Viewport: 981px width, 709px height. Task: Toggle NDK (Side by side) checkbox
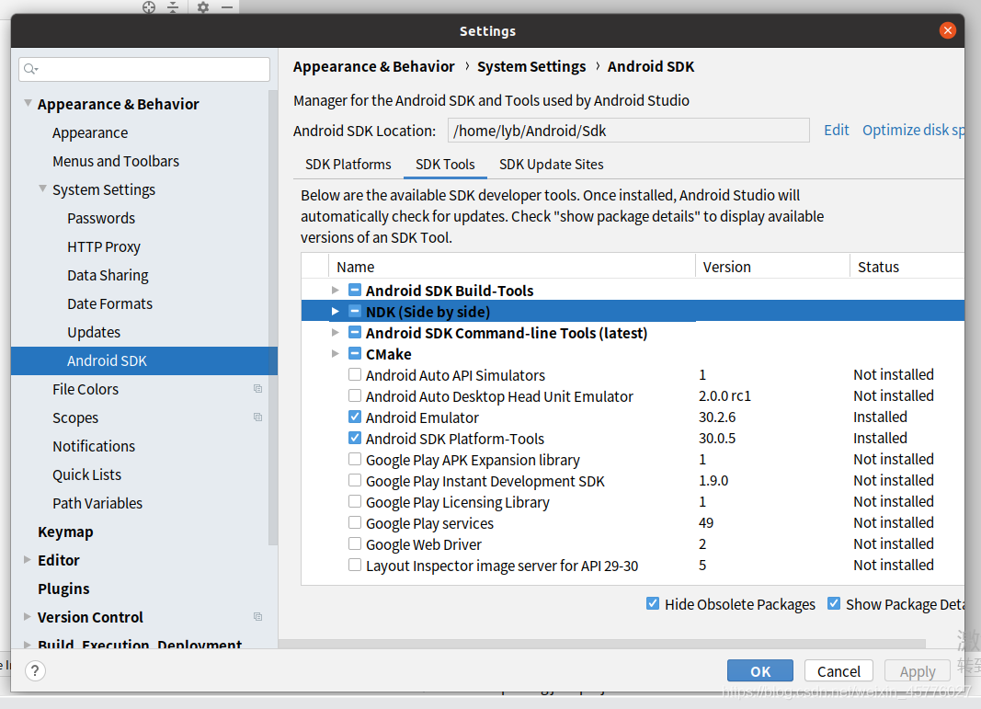[355, 311]
